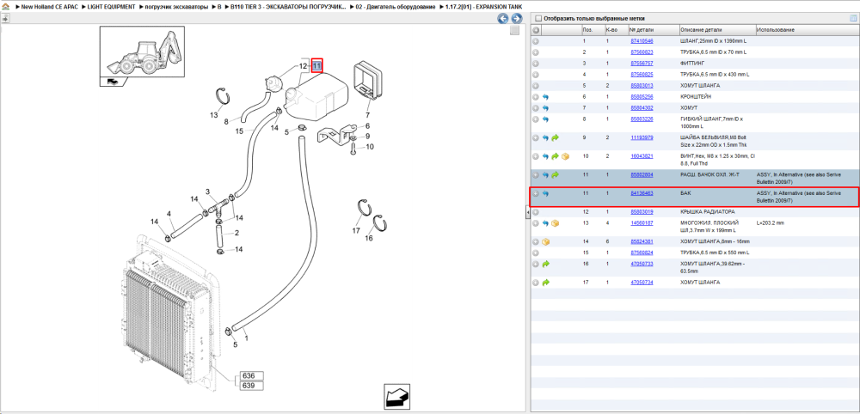Click green arrow icon for part 85802804

555,174
